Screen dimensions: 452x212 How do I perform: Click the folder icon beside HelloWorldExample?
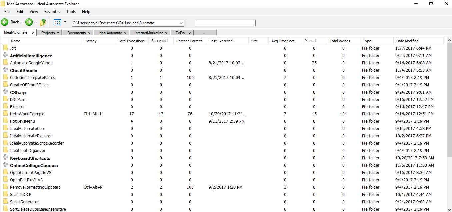pyautogui.click(x=5, y=114)
